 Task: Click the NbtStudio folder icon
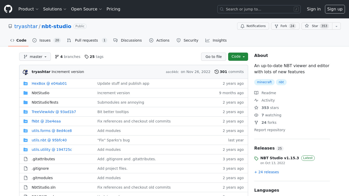tap(26, 93)
